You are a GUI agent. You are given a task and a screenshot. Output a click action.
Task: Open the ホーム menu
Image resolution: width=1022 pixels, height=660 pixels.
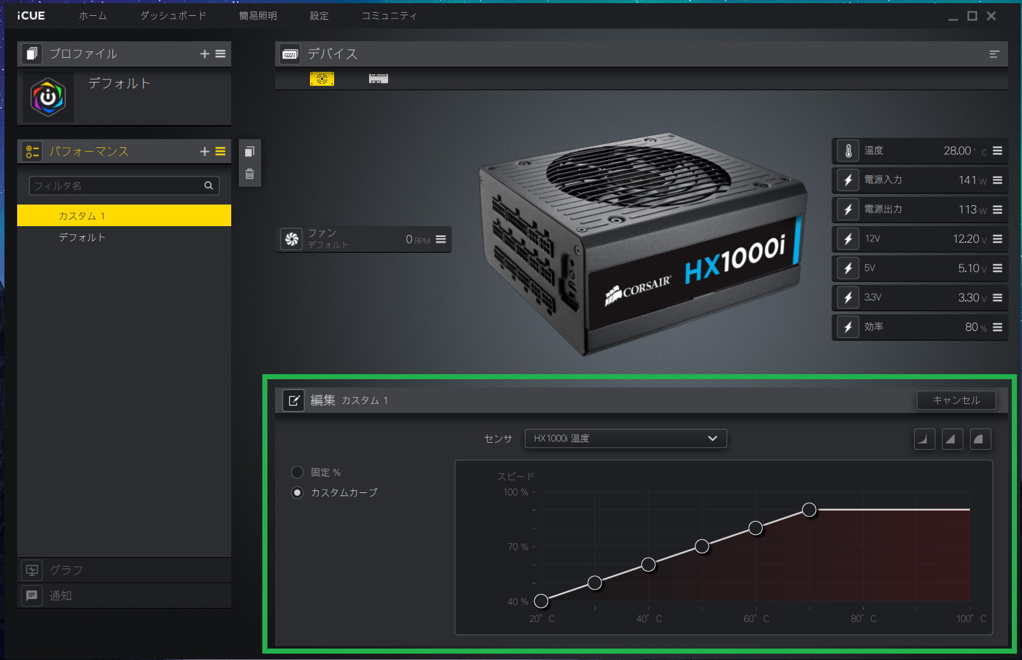point(93,16)
